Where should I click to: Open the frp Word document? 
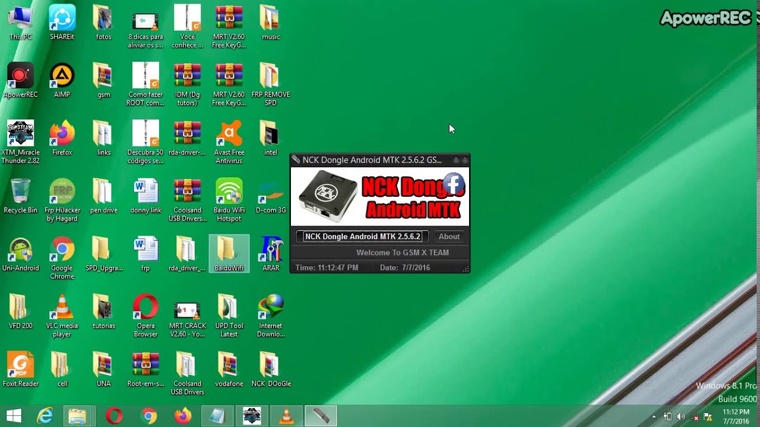(145, 254)
